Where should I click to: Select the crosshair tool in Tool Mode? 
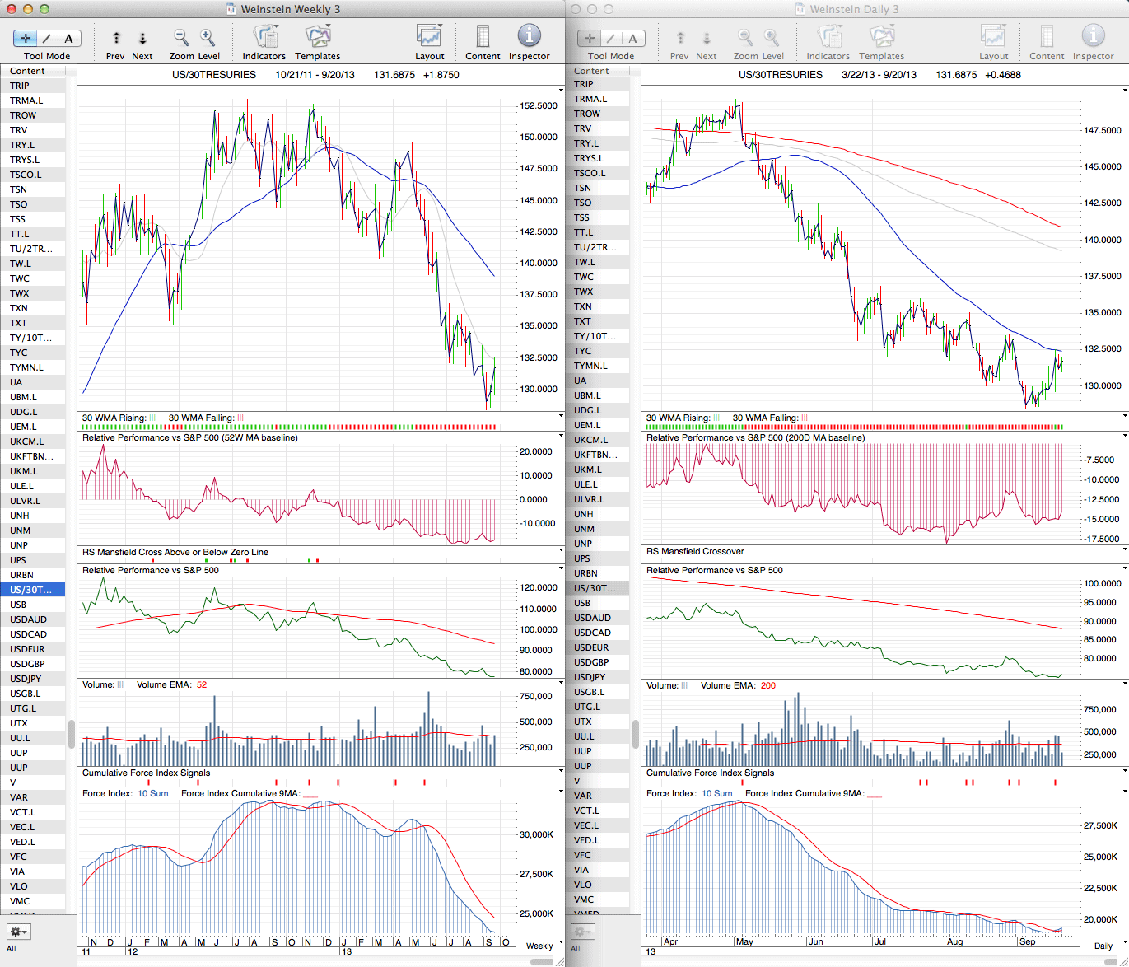(x=26, y=38)
